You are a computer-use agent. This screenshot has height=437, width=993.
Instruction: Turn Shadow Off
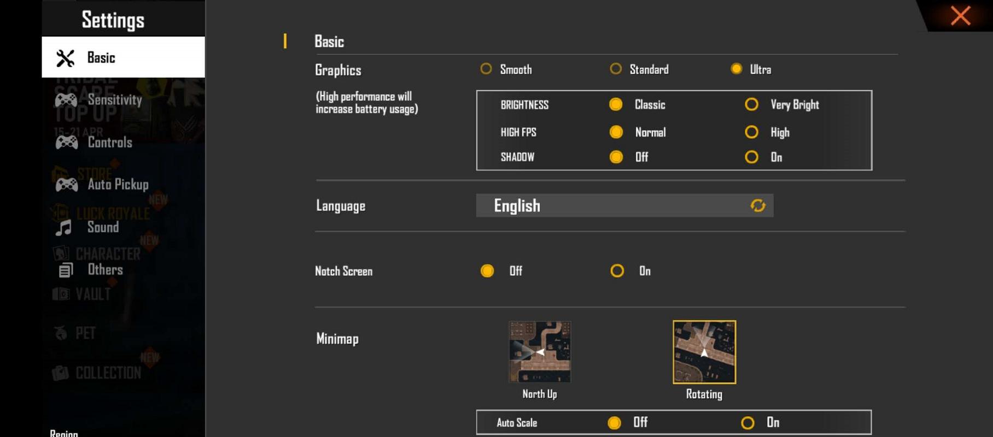tap(616, 157)
